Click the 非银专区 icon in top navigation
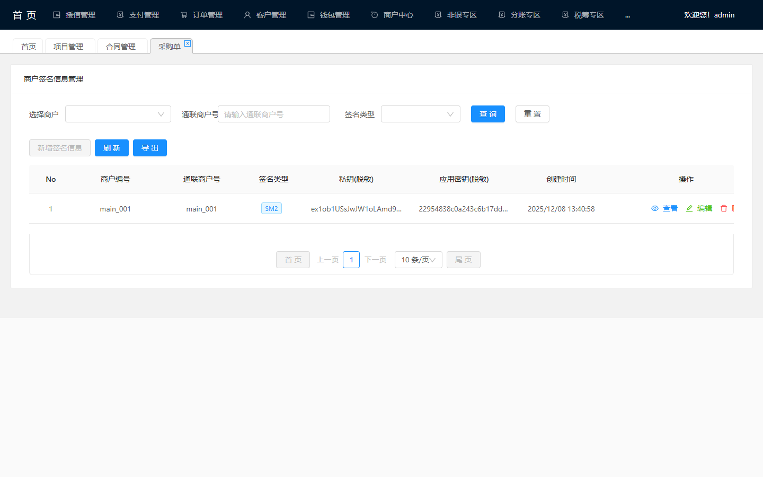 [438, 15]
